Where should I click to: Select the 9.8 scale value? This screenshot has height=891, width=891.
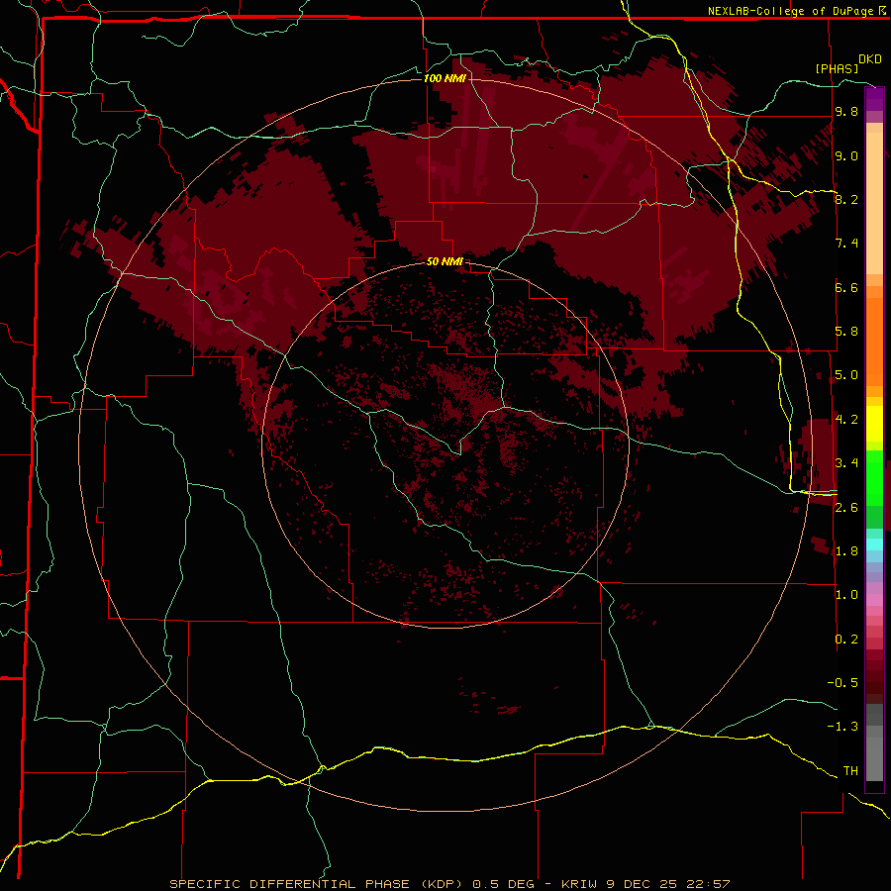click(846, 111)
